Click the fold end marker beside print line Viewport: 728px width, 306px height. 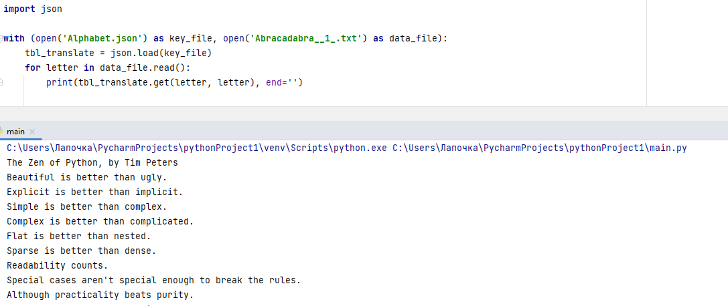click(x=1, y=83)
